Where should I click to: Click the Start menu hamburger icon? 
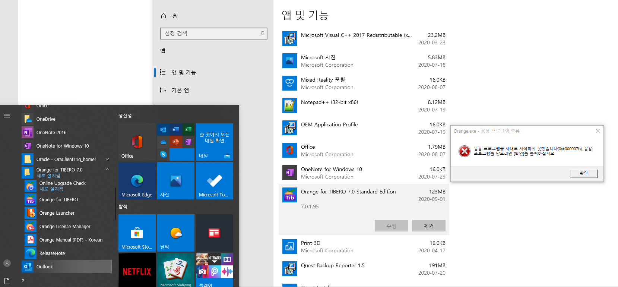coord(7,116)
